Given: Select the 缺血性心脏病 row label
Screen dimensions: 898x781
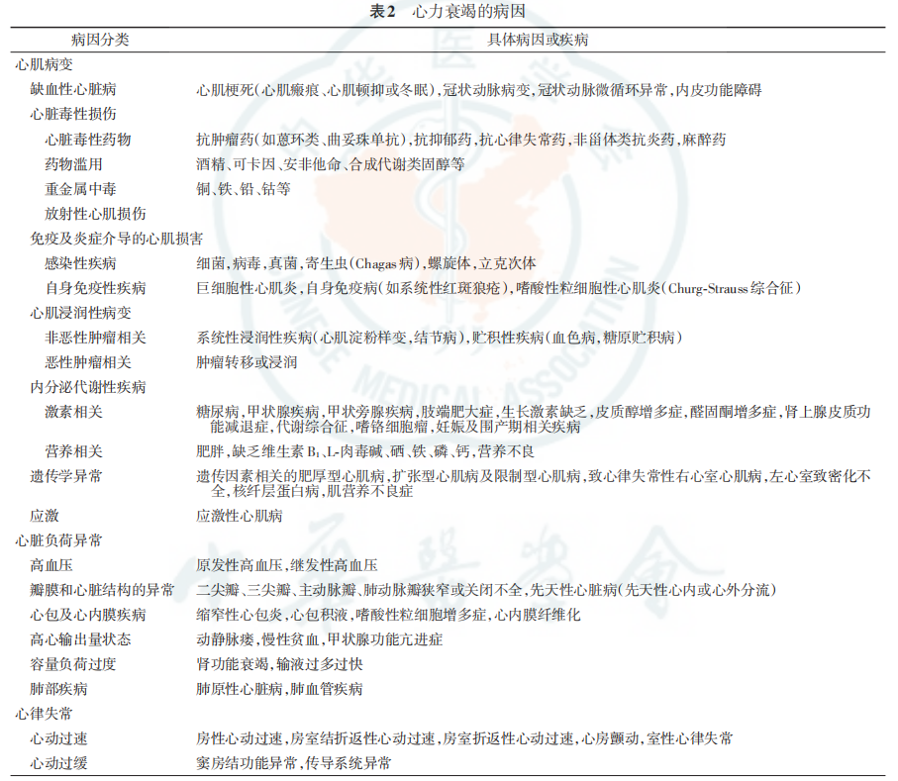Looking at the screenshot, I should coord(73,89).
